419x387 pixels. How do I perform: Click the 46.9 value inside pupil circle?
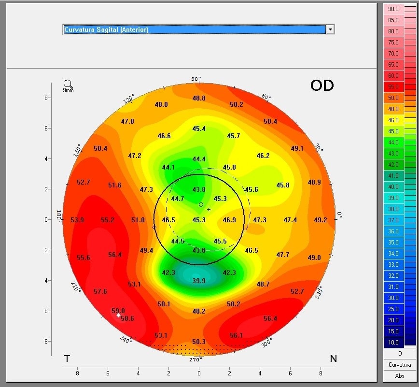229,220
